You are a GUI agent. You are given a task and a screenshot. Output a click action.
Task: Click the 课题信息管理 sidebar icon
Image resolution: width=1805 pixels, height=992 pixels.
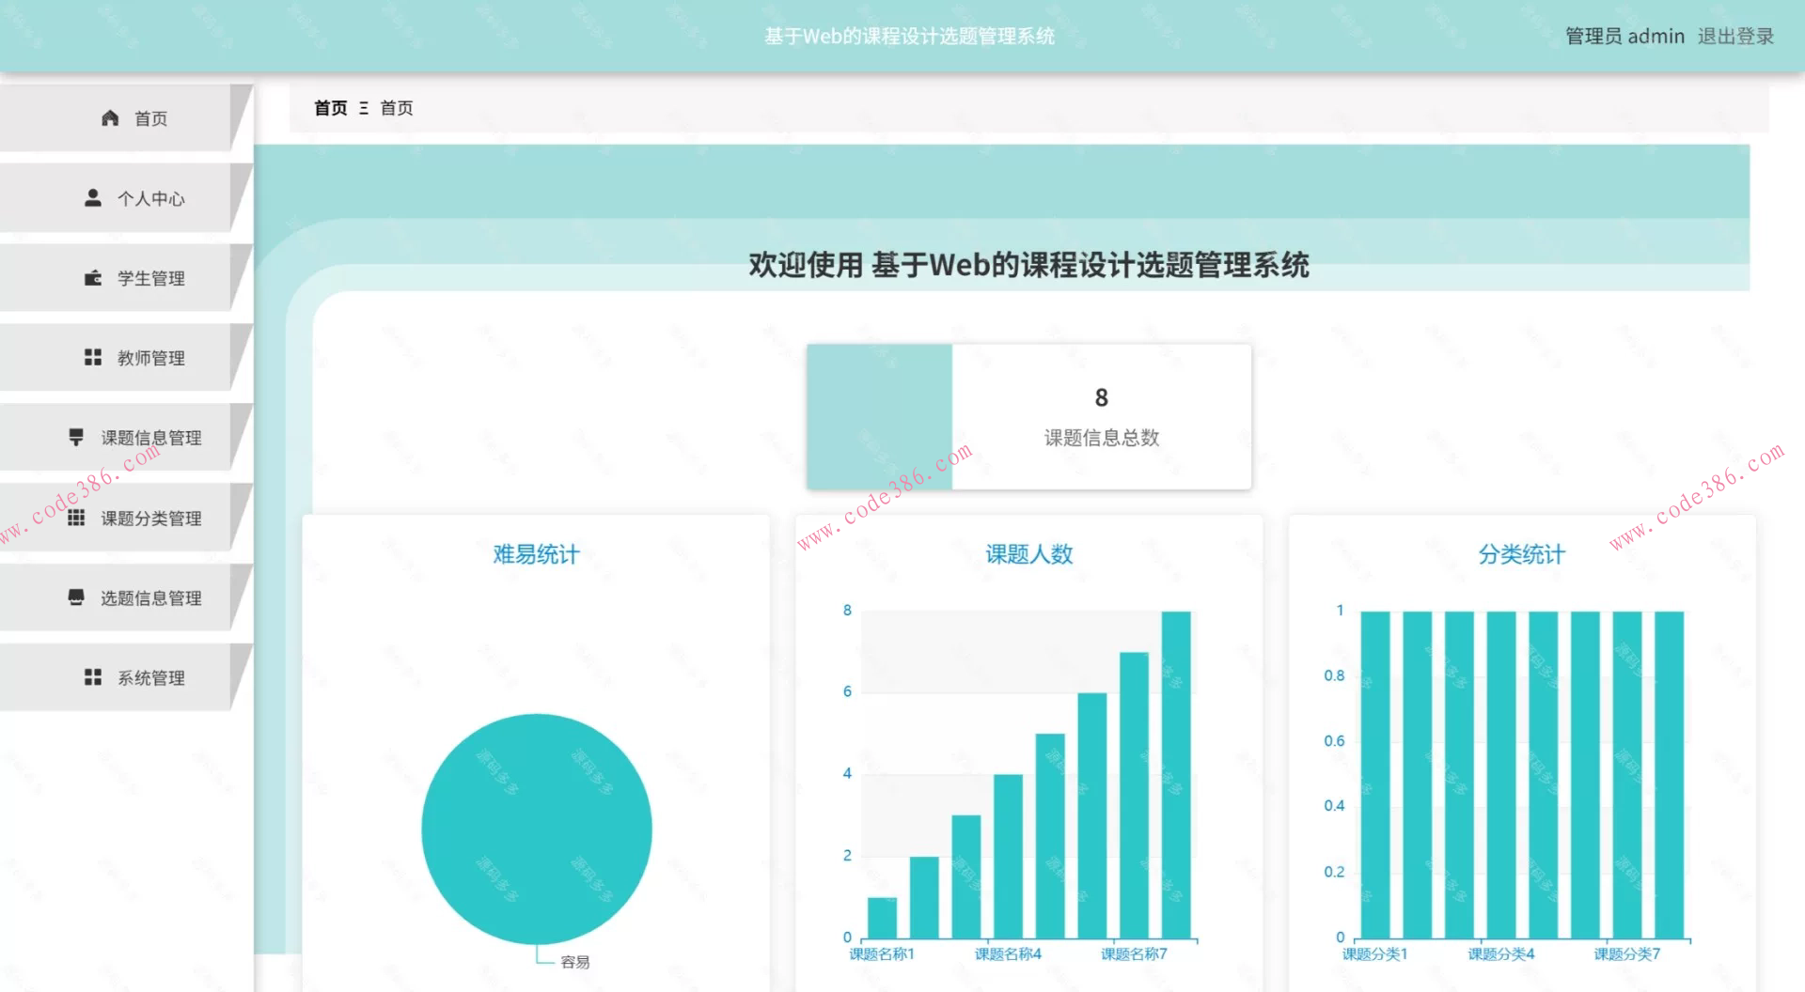(76, 438)
